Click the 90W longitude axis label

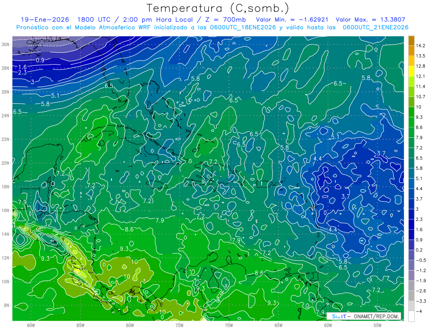click(x=31, y=325)
